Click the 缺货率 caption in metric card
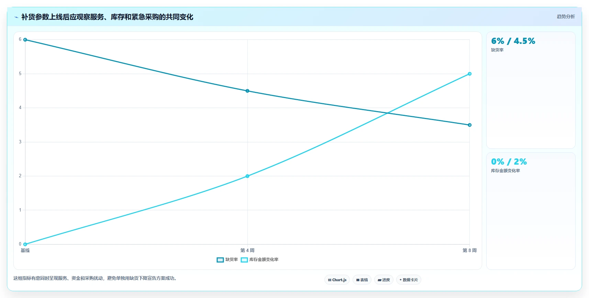Image resolution: width=589 pixels, height=298 pixels. (x=497, y=50)
